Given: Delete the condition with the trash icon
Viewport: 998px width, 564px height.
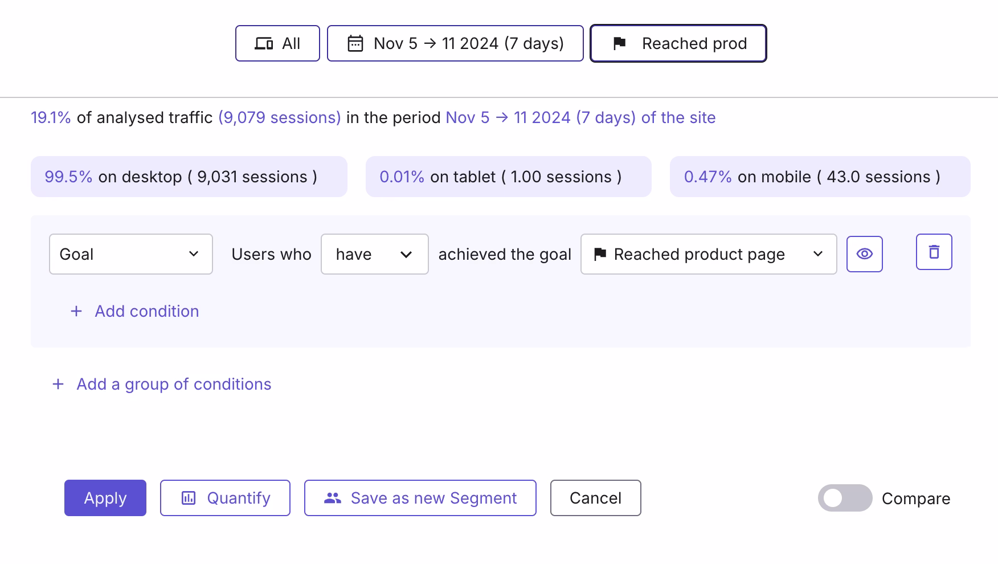Looking at the screenshot, I should (x=934, y=252).
